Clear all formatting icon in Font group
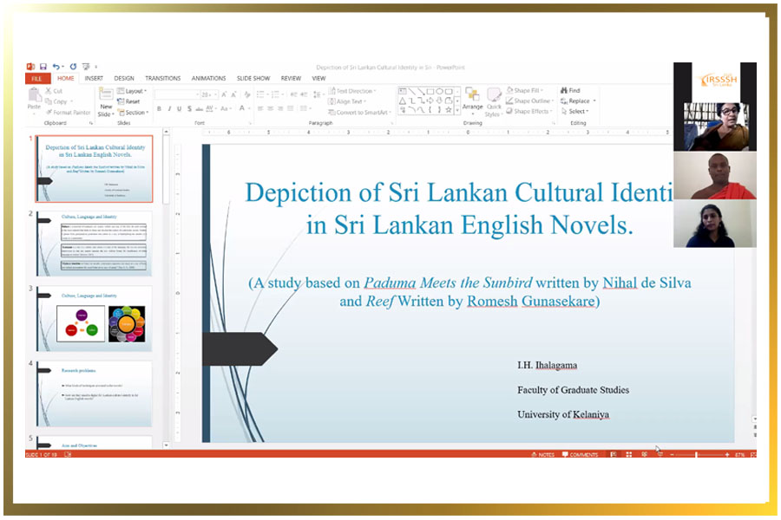 247,94
